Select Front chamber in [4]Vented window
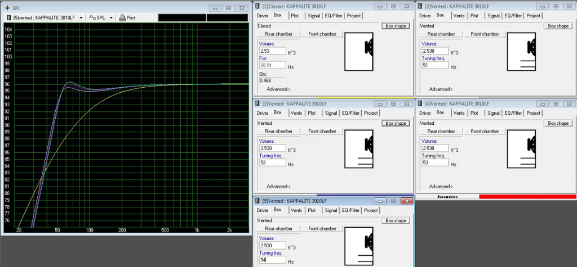 pyautogui.click(x=485, y=132)
